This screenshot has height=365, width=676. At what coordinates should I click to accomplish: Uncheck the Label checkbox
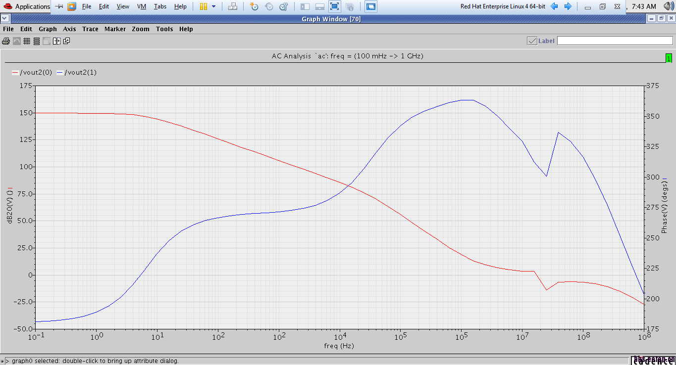pos(532,41)
